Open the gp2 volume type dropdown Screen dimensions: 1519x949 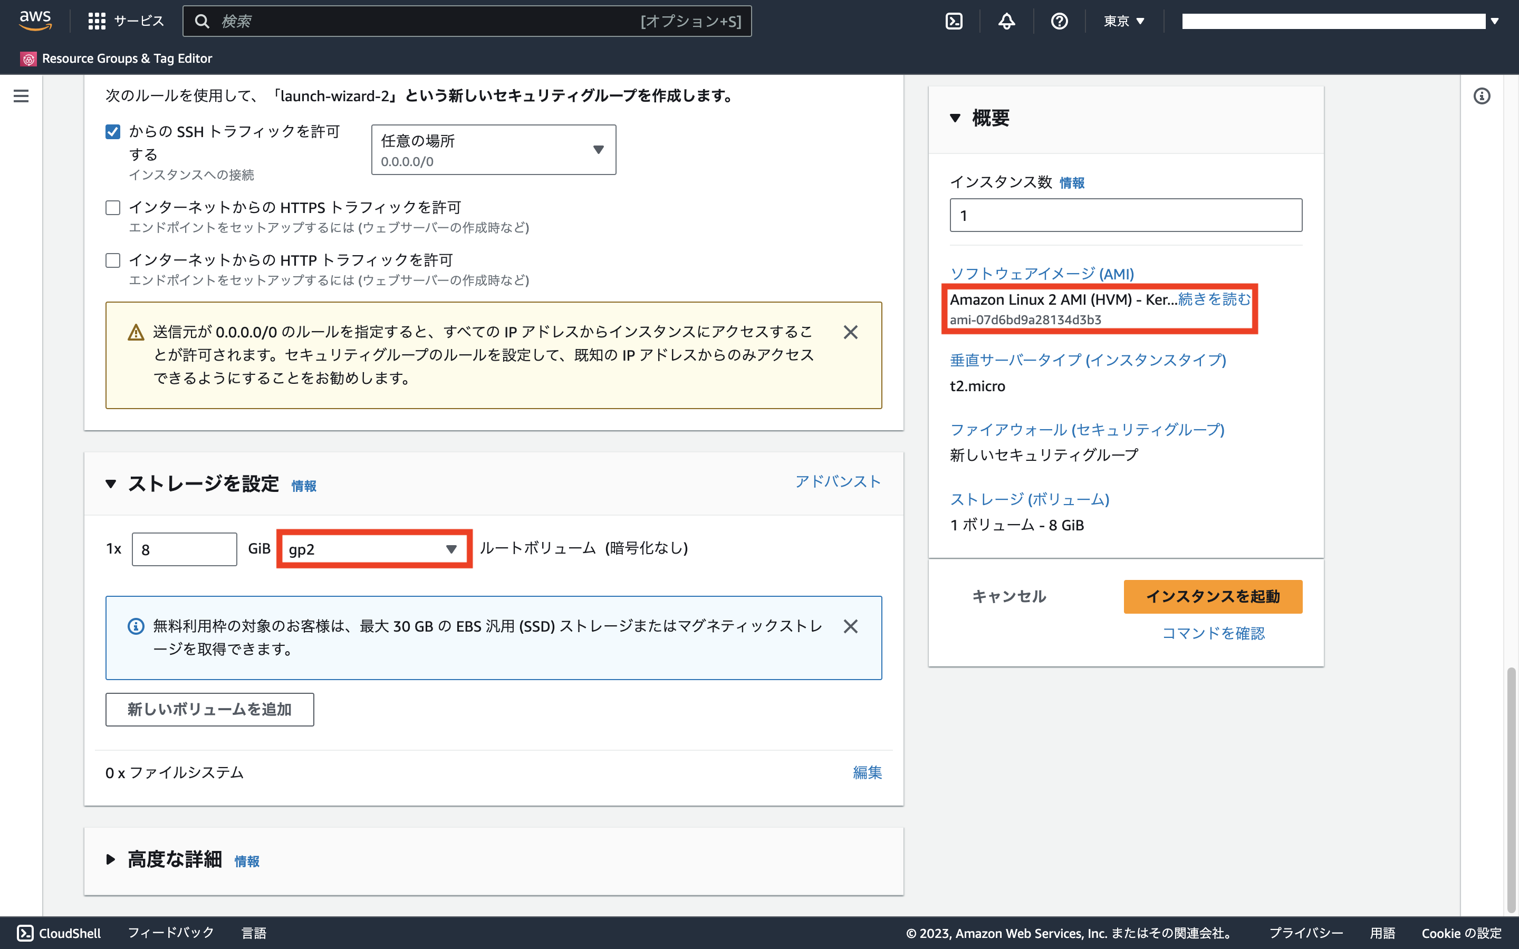pos(374,548)
